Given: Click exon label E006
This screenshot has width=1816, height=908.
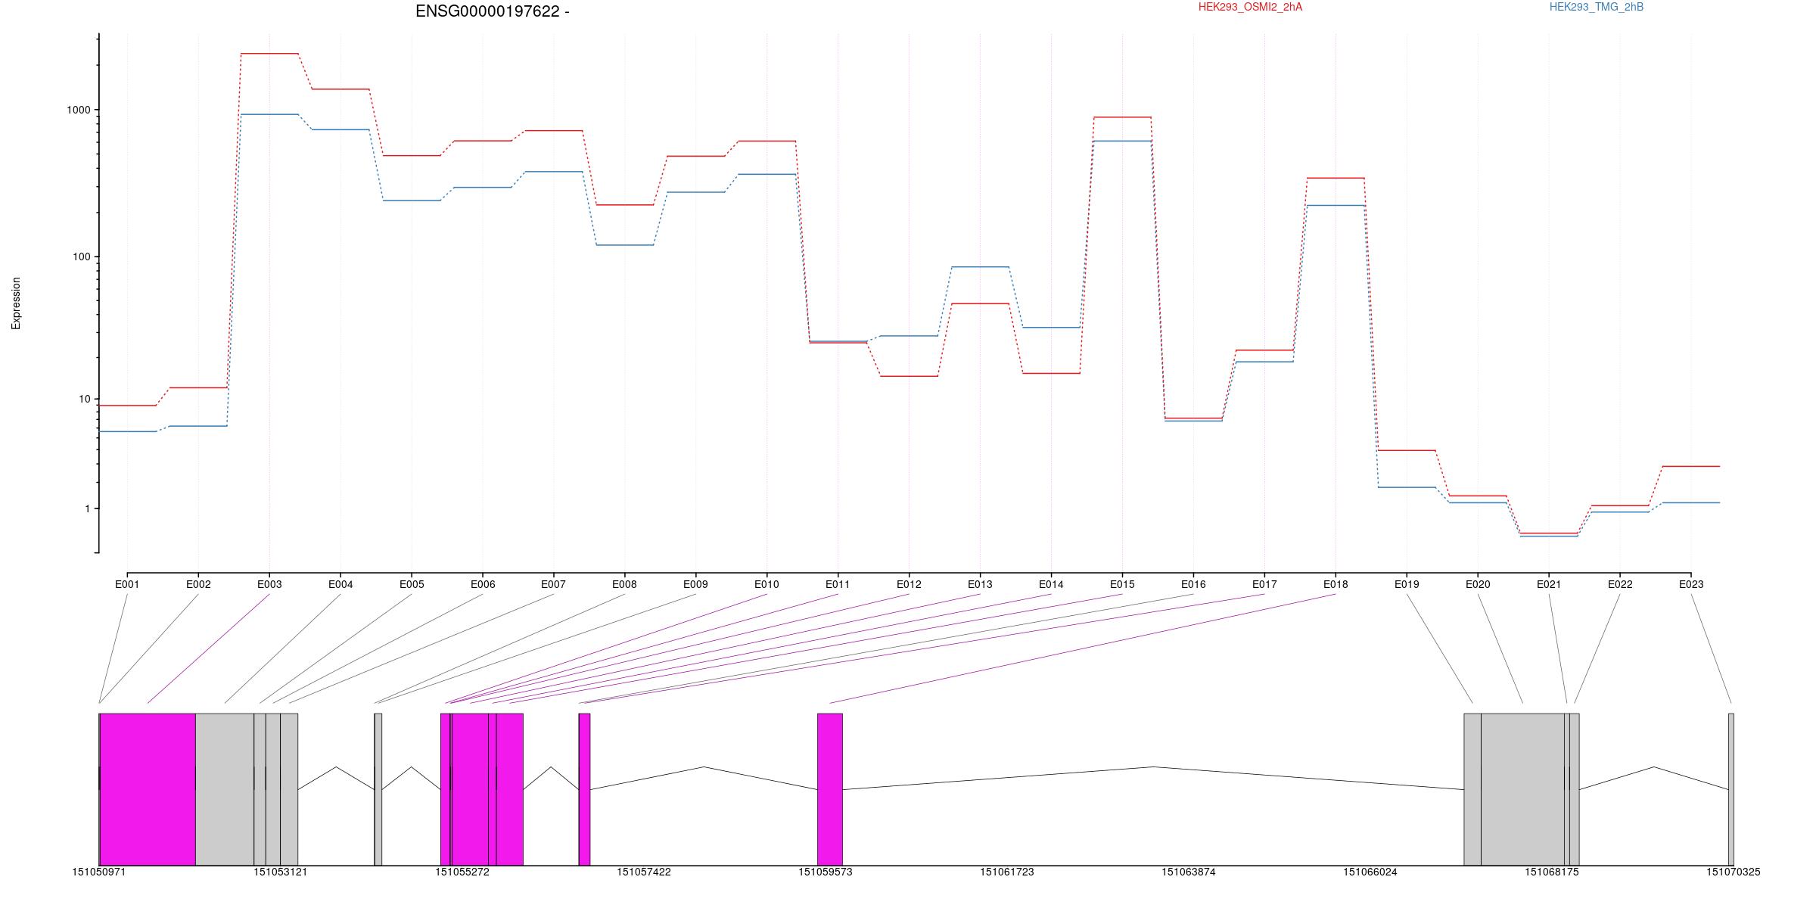Looking at the screenshot, I should click(x=483, y=584).
